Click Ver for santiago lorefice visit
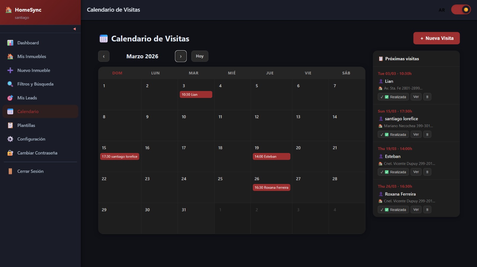The height and width of the screenshot is (267, 477). pos(416,135)
